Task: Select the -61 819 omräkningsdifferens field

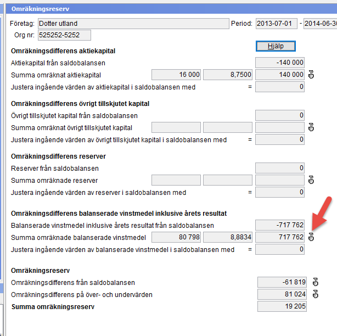Action: tap(282, 282)
